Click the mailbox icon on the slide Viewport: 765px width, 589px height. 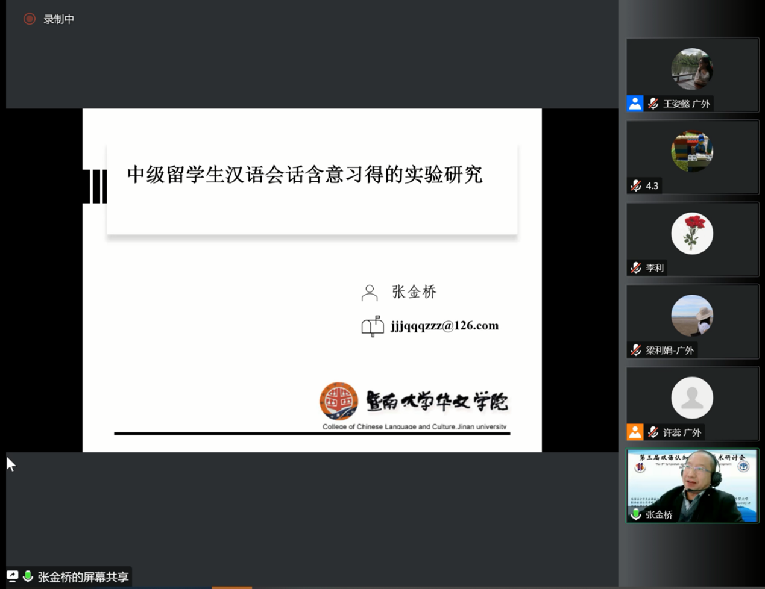point(372,326)
